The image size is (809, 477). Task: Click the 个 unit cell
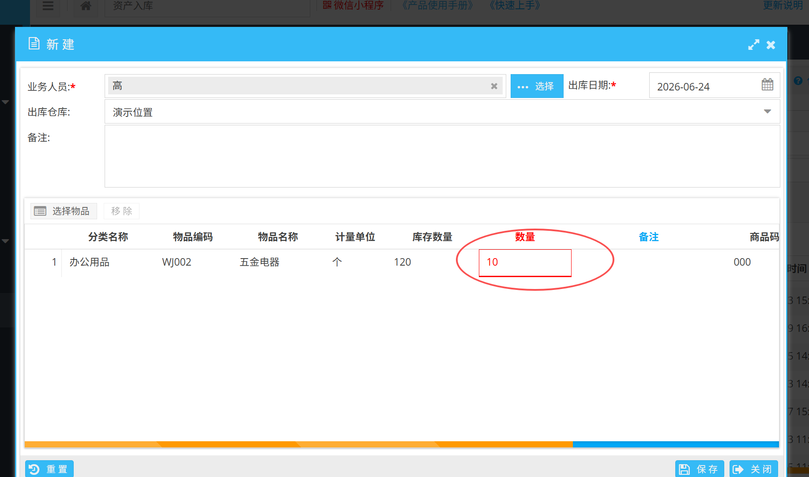pos(337,262)
